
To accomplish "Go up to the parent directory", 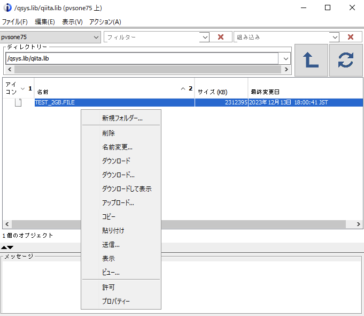I will 311,60.
